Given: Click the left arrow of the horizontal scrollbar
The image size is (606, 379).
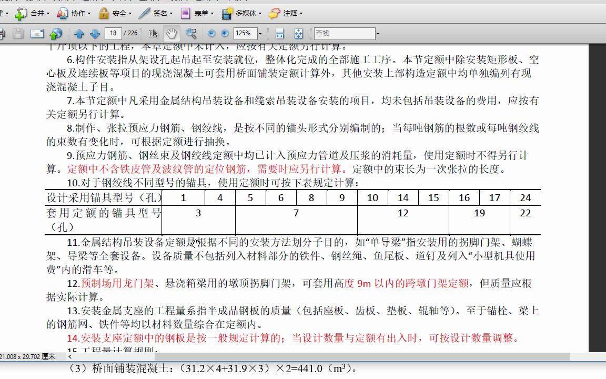Looking at the screenshot, I should tap(69, 356).
